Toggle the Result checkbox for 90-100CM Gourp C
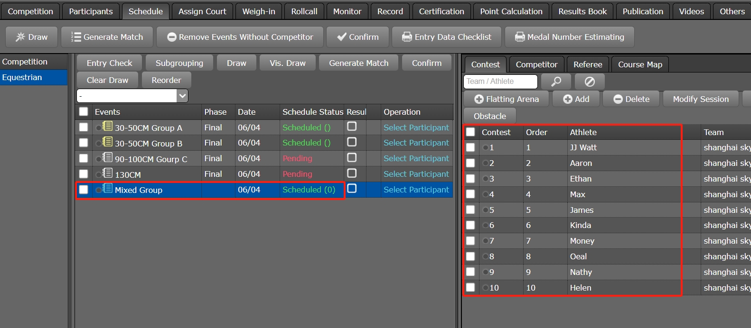 pyautogui.click(x=352, y=157)
